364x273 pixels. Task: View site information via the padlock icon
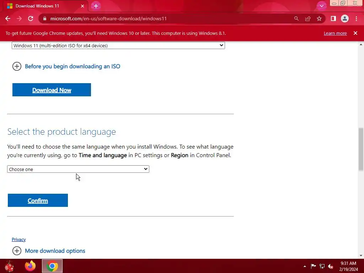click(x=45, y=18)
